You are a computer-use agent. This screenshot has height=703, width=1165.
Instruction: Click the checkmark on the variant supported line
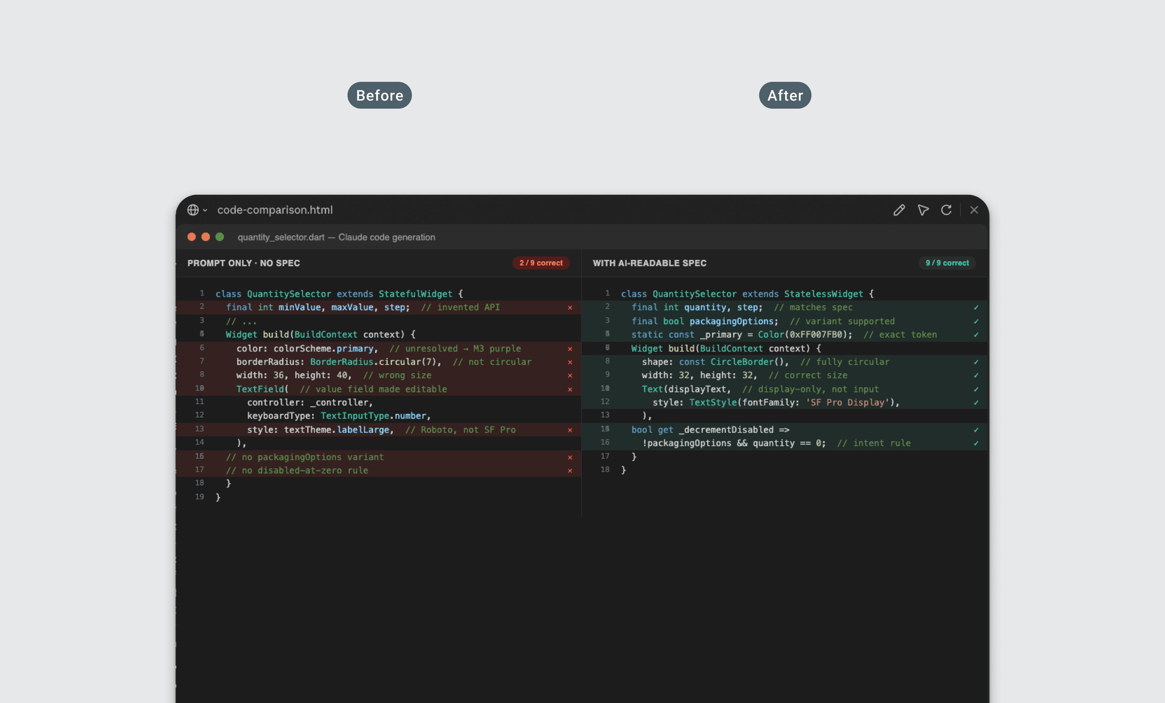pos(976,321)
